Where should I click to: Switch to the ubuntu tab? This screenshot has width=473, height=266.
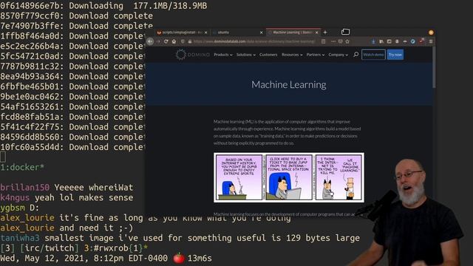point(237,33)
